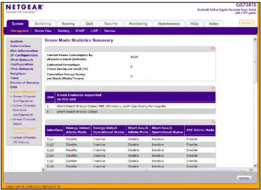This screenshot has width=261, height=190.
Task: Select interface row 1/g1
Action: tap(130, 139)
